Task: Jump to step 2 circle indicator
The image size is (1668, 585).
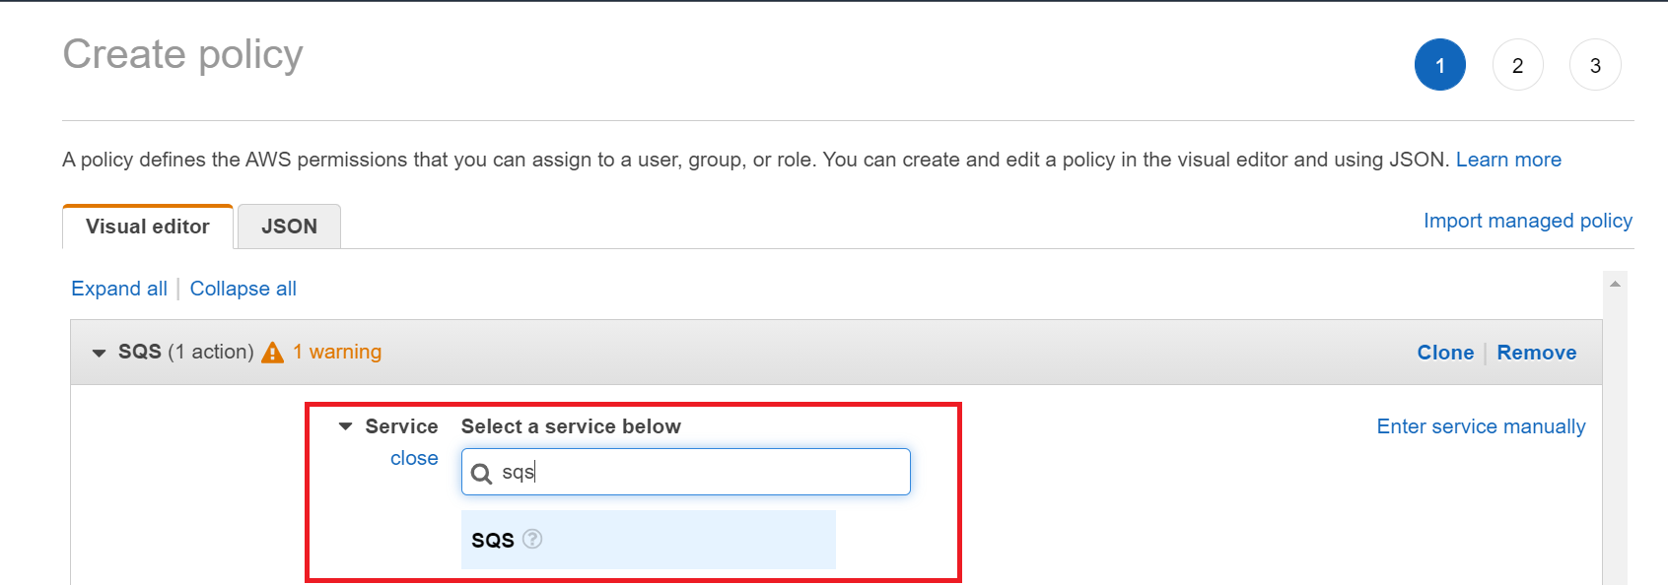Action: 1517,65
